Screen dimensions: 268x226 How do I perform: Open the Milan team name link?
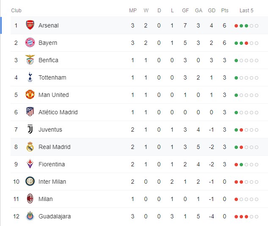pyautogui.click(x=45, y=199)
